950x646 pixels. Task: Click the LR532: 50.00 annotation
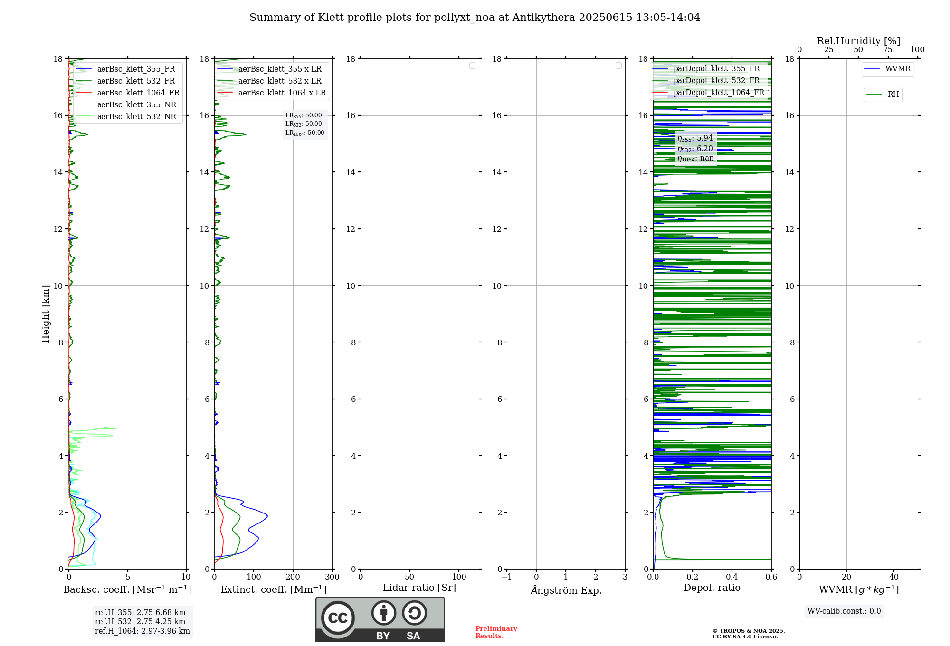click(304, 124)
